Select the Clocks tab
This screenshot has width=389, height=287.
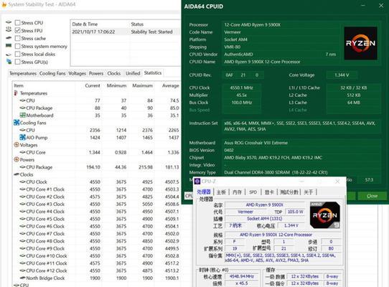pyautogui.click(x=114, y=73)
